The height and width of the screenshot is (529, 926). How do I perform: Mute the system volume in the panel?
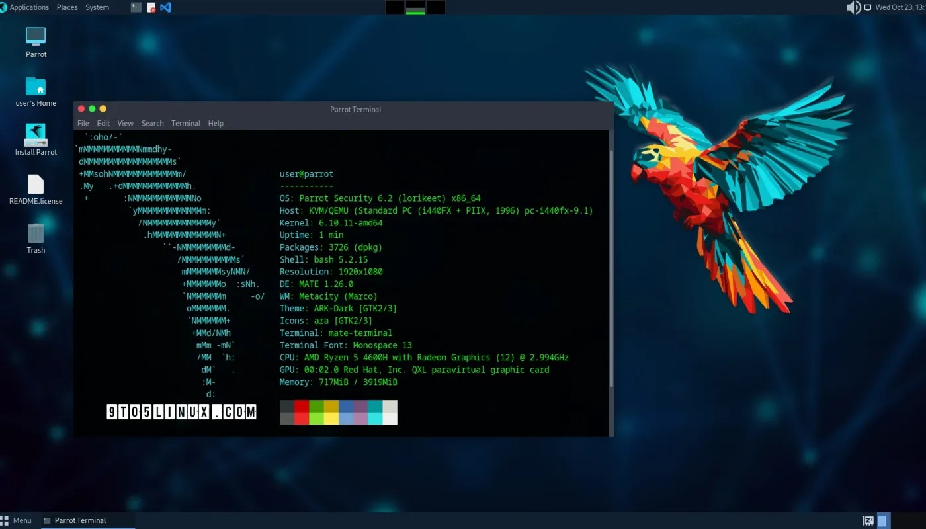pos(853,7)
